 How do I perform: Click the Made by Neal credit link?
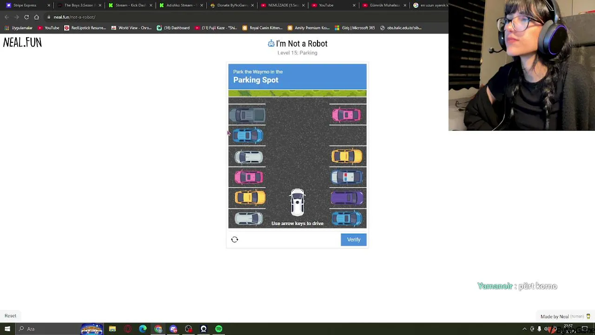[565, 316]
